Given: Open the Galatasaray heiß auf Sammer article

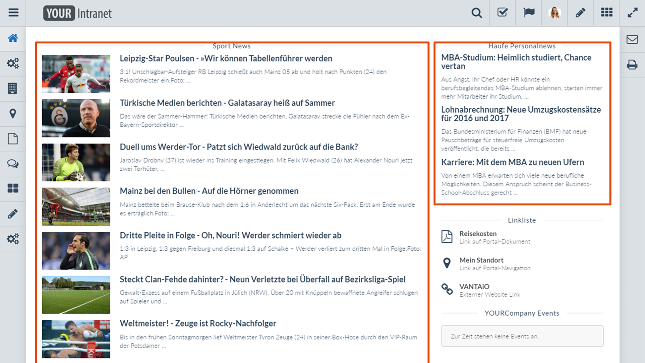Looking at the screenshot, I should tap(227, 103).
